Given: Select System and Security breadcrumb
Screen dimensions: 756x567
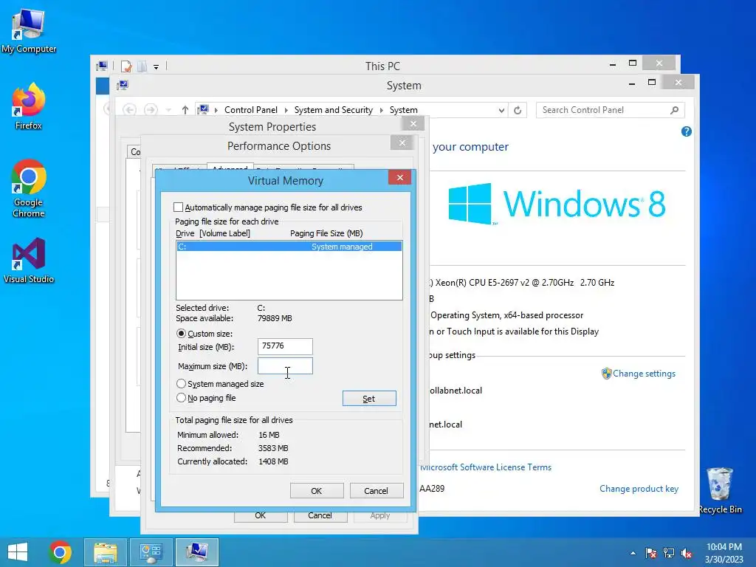Looking at the screenshot, I should [x=334, y=110].
